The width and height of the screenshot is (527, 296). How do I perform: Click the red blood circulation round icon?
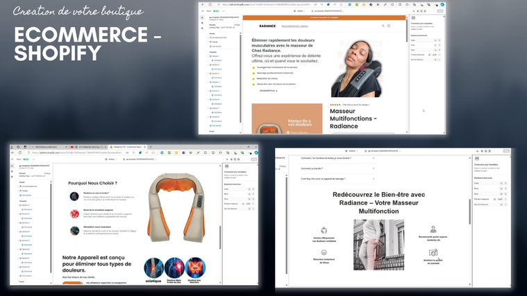pyautogui.click(x=74, y=214)
